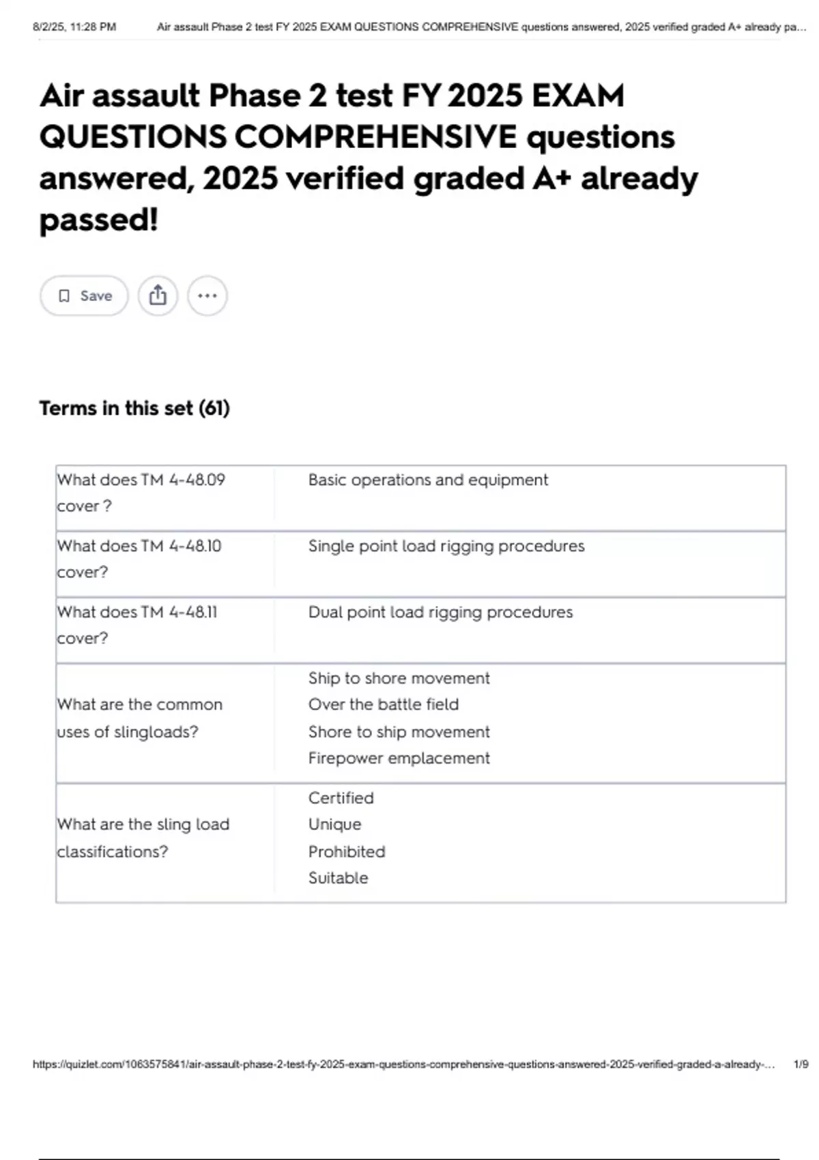819x1160 pixels.
Task: Click the "What does TM 4-48.11 cover" term
Action: coord(137,625)
